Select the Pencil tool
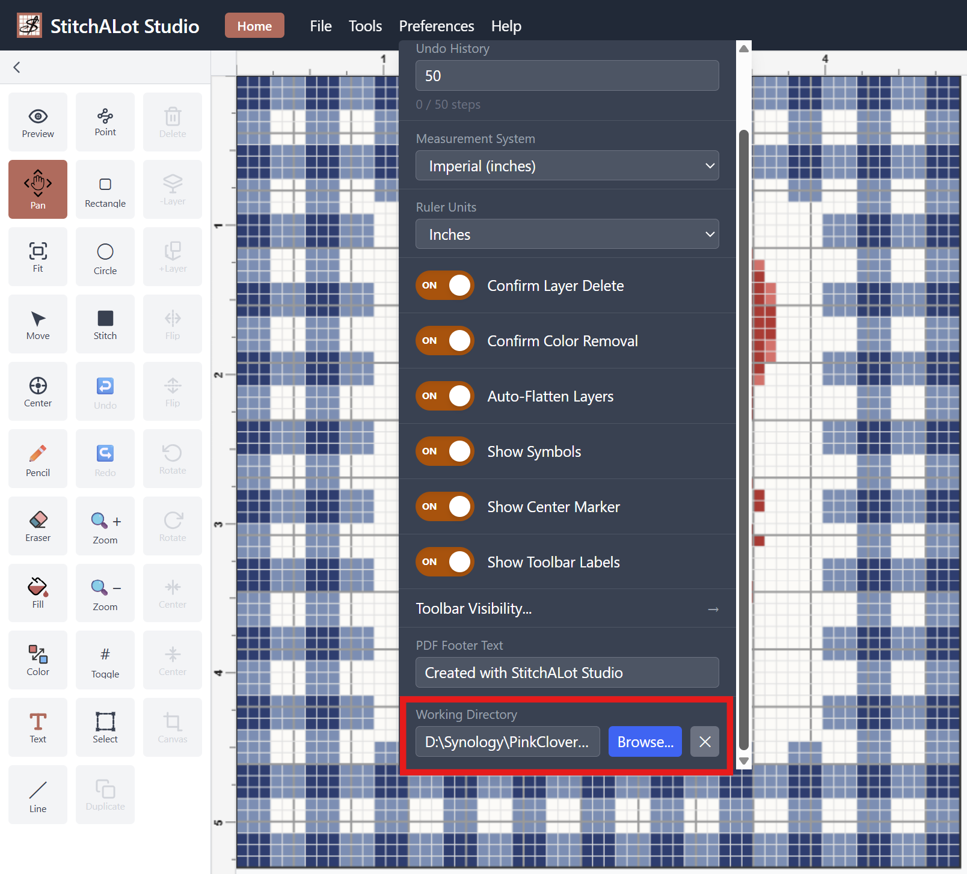Viewport: 967px width, 874px height. [x=38, y=459]
